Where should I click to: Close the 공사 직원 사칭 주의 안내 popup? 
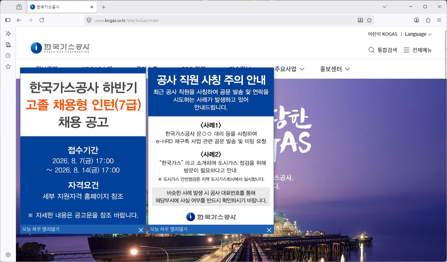pyautogui.click(x=269, y=230)
